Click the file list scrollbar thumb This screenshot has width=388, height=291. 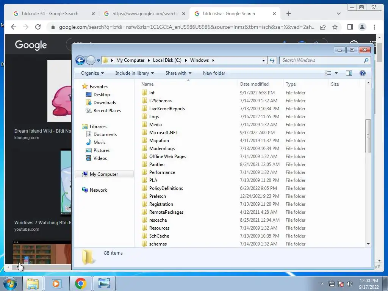pyautogui.click(x=368, y=136)
